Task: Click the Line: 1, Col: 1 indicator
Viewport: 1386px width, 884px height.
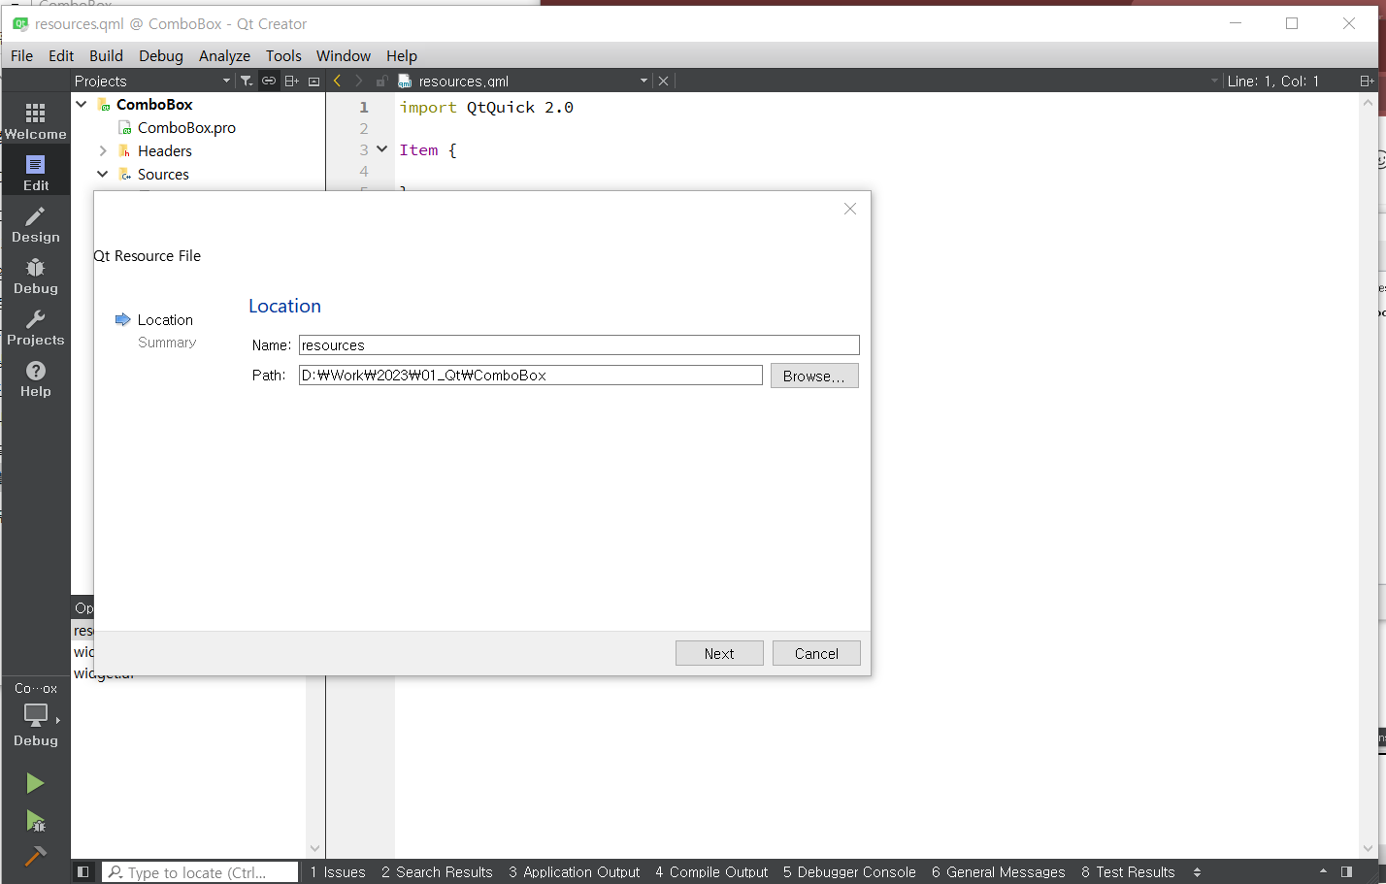Action: click(x=1272, y=81)
